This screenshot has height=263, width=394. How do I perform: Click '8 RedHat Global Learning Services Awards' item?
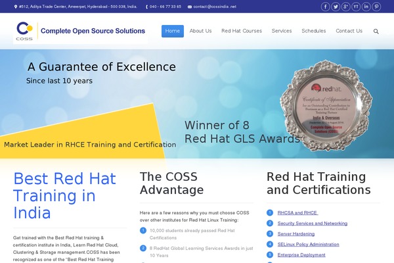pos(202,252)
